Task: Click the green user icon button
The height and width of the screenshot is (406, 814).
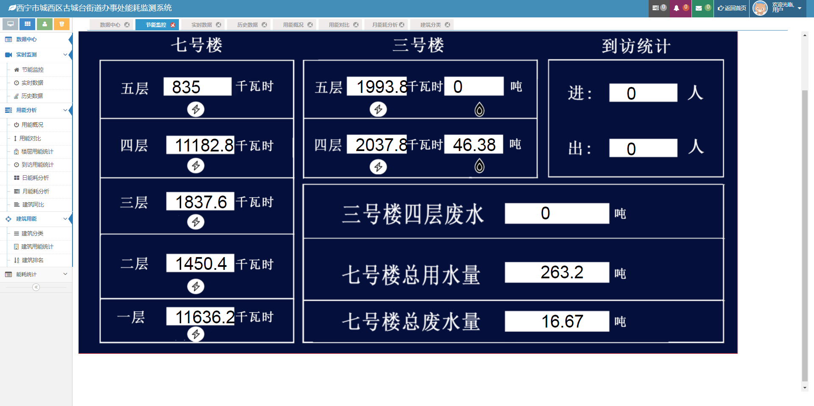Action: click(x=45, y=24)
